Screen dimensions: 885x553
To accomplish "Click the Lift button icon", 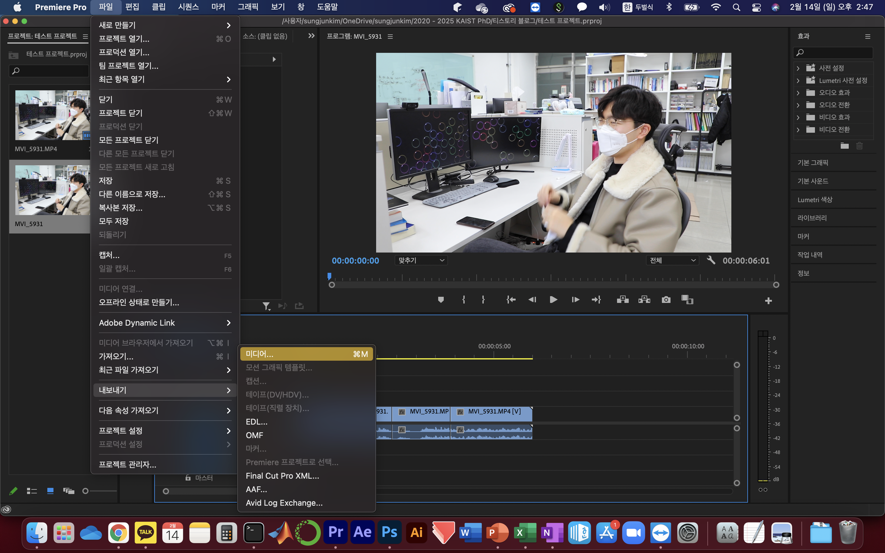I will (623, 300).
